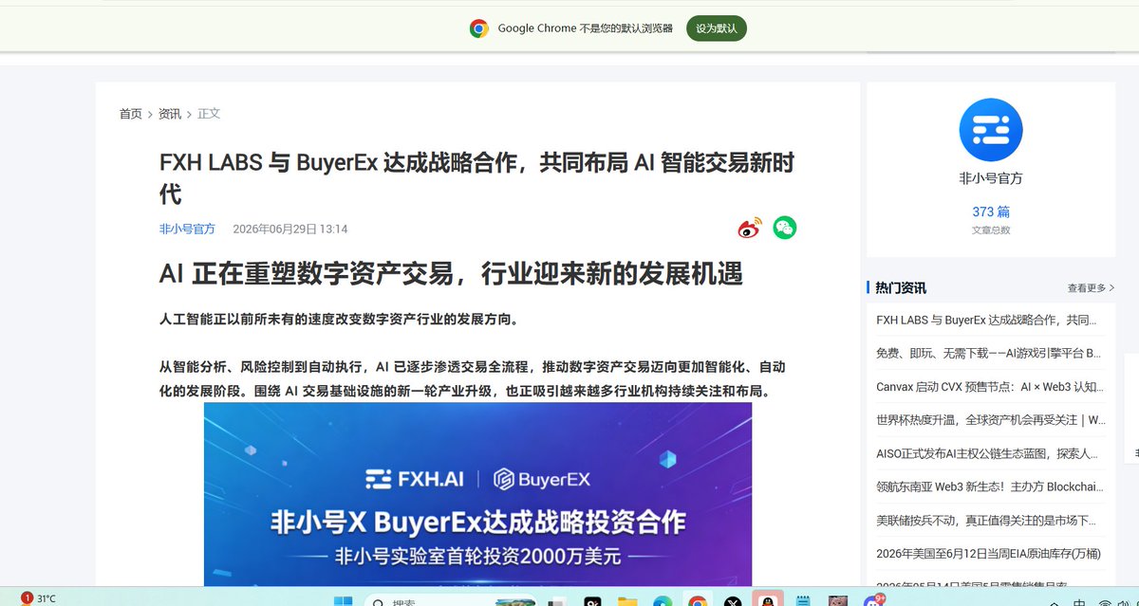Click the 非小号官方 name in the sidebar card

click(991, 178)
